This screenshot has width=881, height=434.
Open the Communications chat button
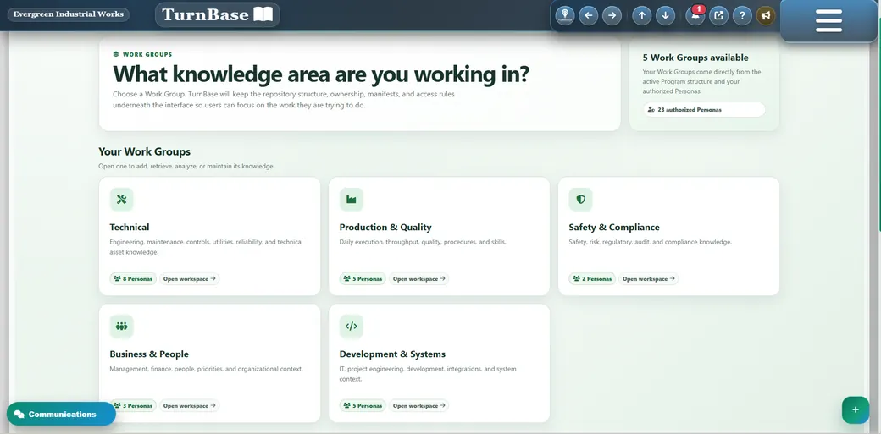tap(61, 414)
